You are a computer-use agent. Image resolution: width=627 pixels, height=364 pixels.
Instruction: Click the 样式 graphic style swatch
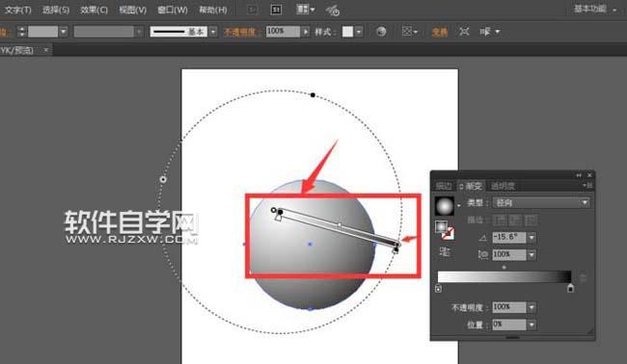[347, 32]
